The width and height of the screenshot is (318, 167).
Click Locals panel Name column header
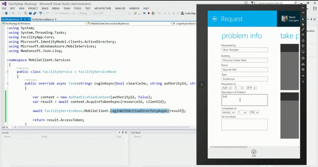click(7, 136)
